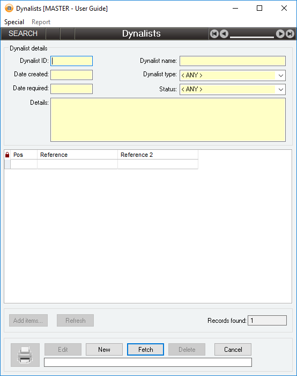297x376 pixels.
Task: Open the Report menu
Action: 41,22
